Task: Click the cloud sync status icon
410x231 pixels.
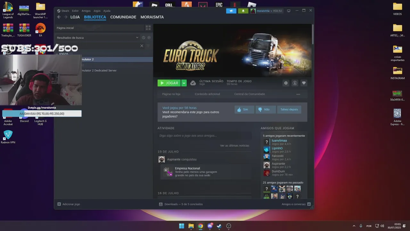Action: [193, 83]
